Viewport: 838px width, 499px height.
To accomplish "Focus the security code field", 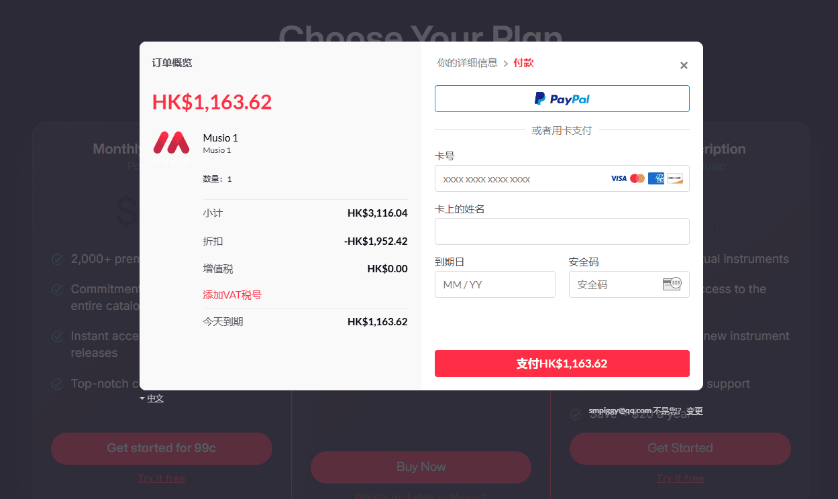I will [629, 284].
